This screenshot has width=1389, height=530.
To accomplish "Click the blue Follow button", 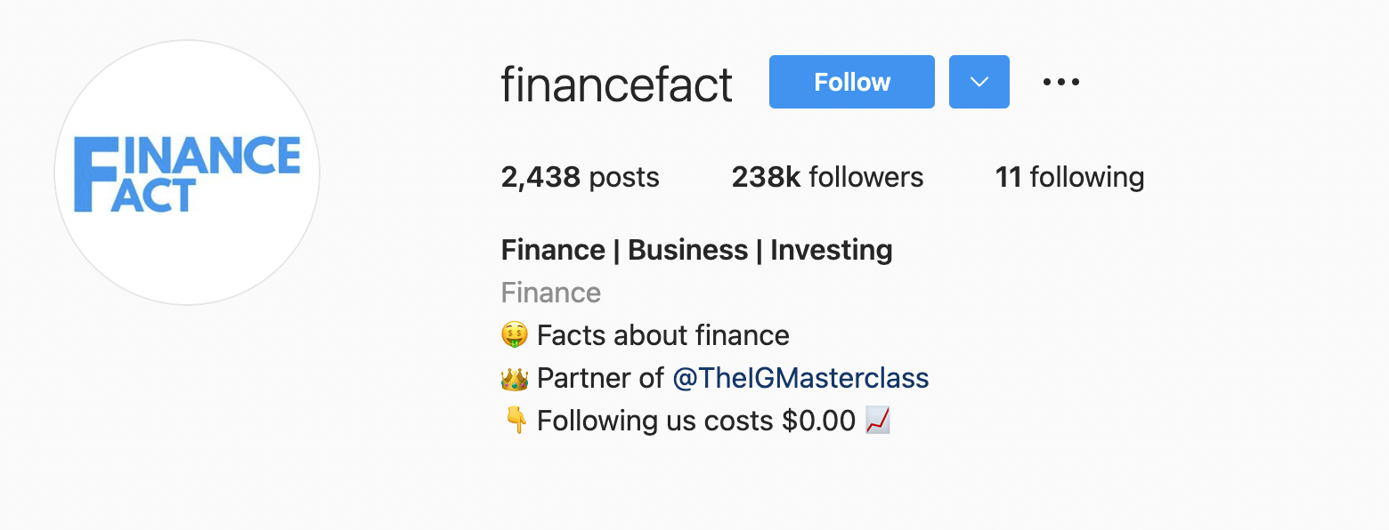I will (x=852, y=82).
